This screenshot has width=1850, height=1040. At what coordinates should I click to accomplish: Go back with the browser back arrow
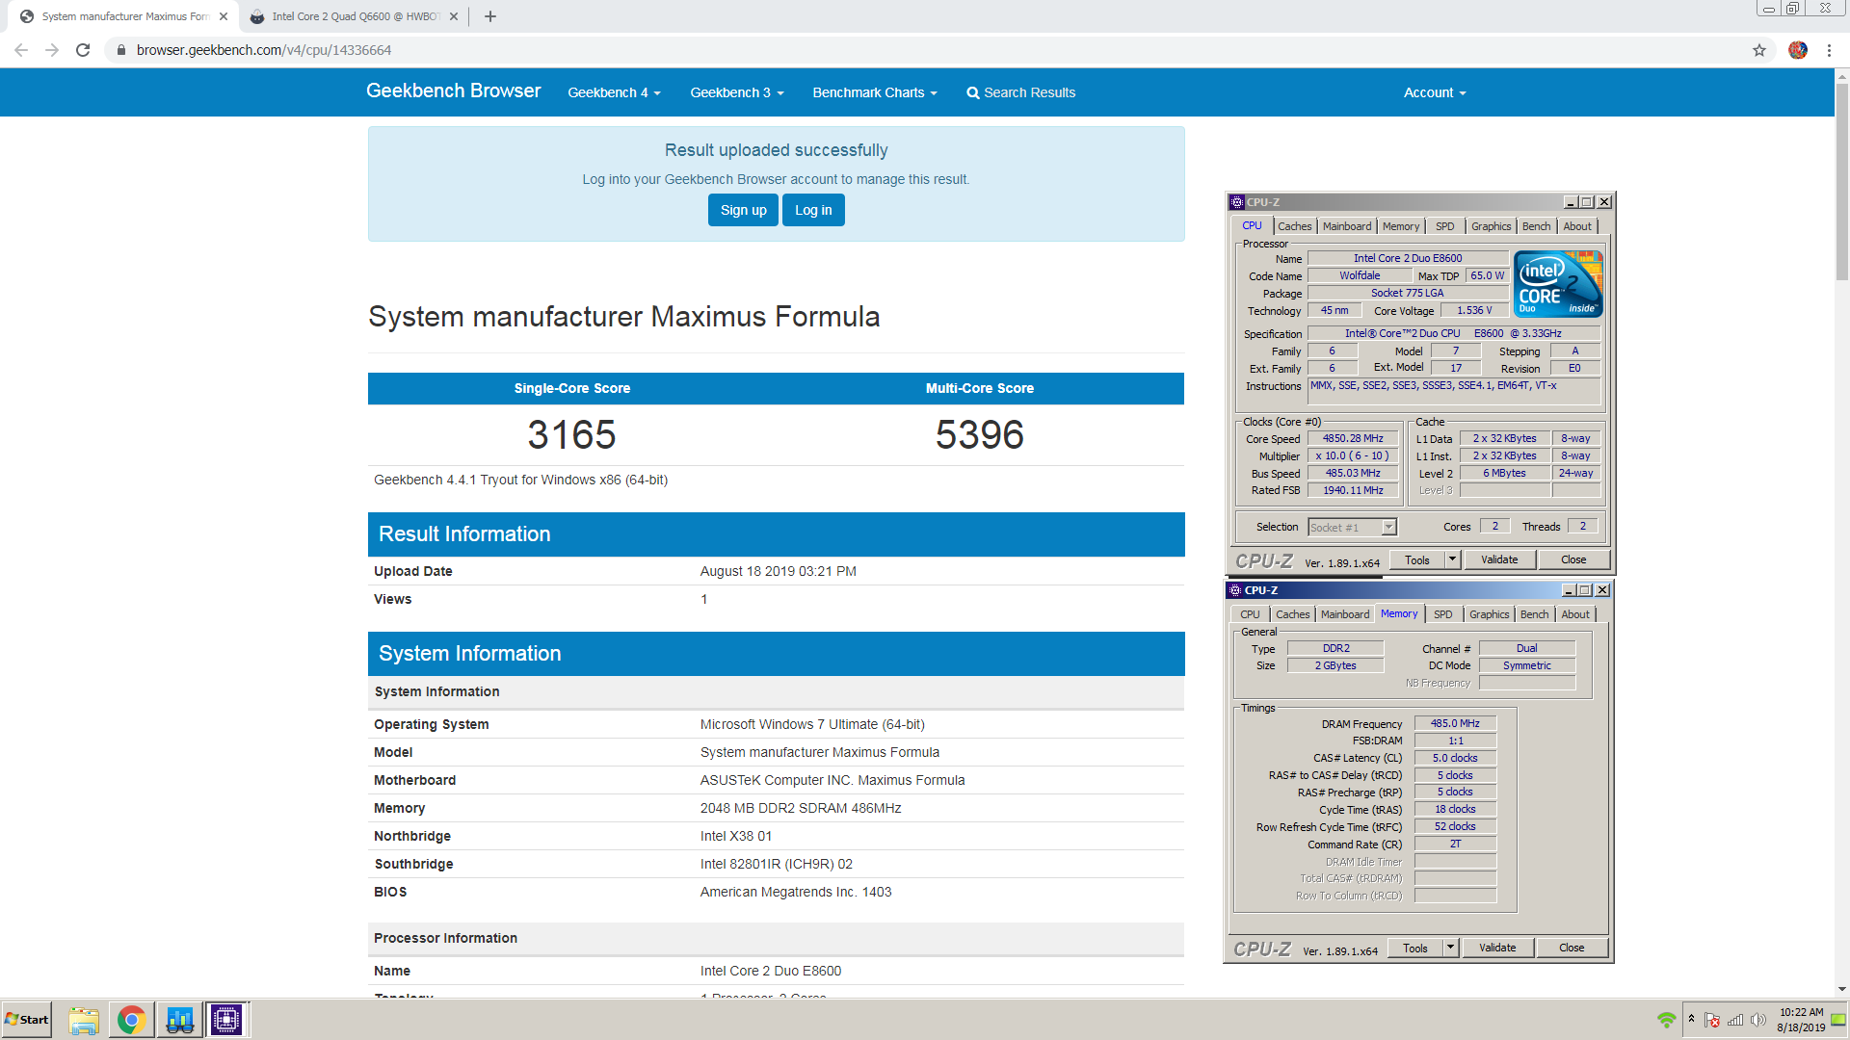coord(21,50)
